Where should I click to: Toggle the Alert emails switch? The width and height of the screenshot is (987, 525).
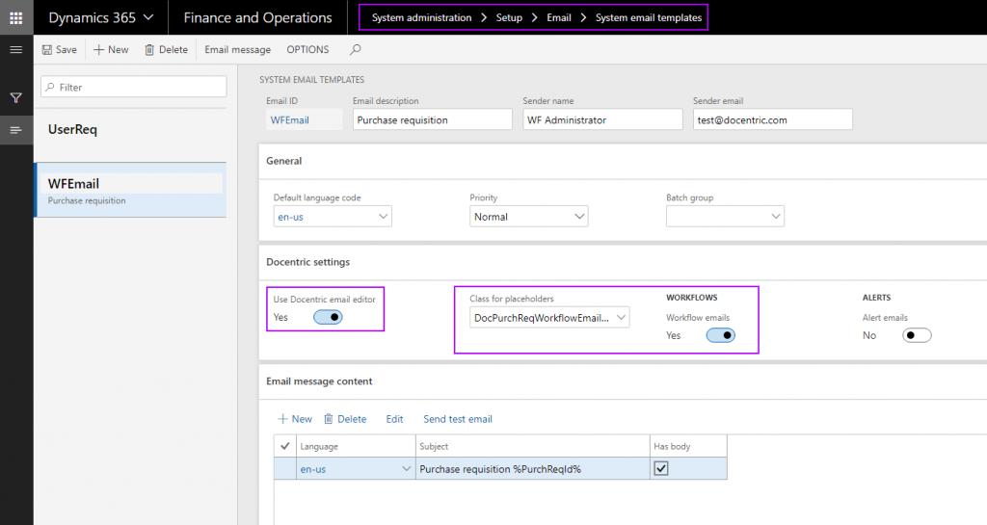click(917, 335)
